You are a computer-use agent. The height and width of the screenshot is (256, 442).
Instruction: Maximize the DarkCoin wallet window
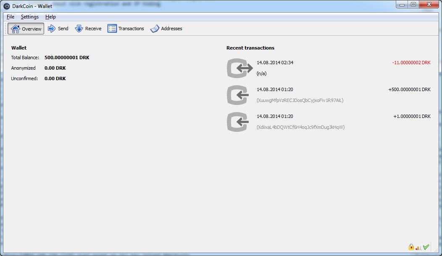tap(413, 5)
